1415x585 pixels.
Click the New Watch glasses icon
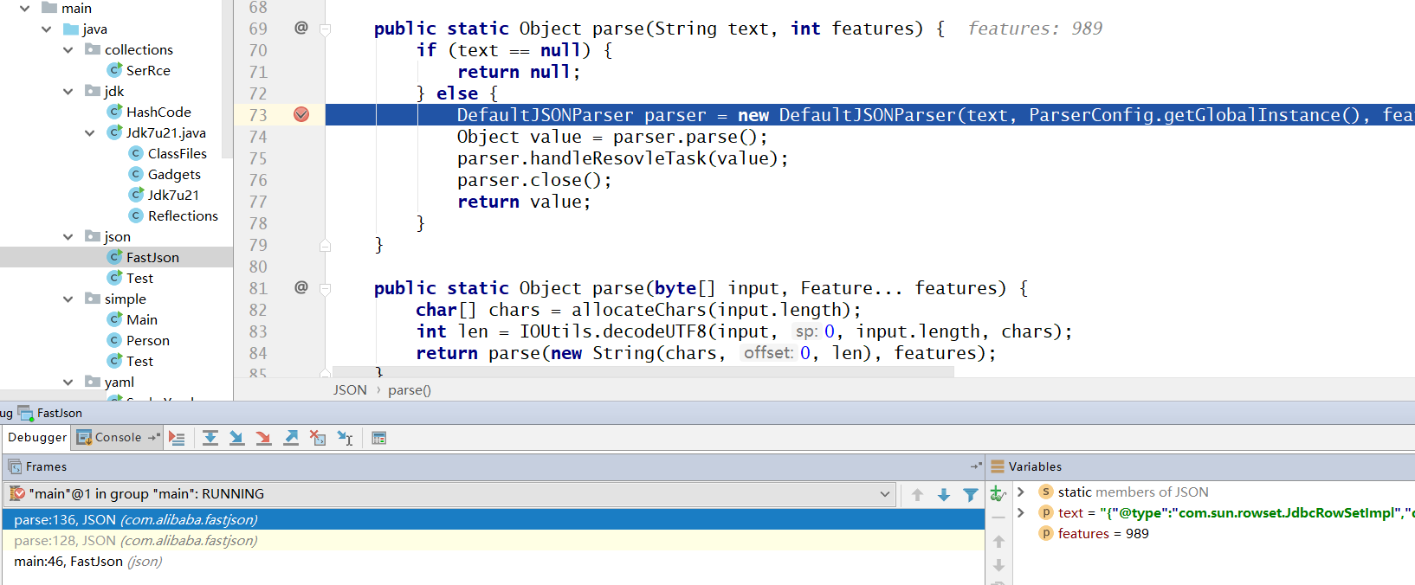(x=998, y=494)
